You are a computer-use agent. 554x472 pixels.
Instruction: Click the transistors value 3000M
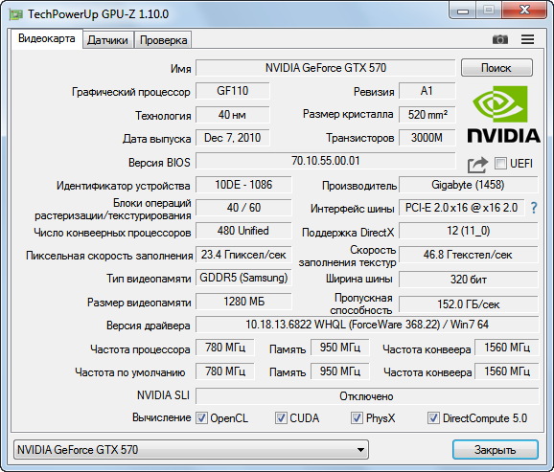pyautogui.click(x=427, y=137)
